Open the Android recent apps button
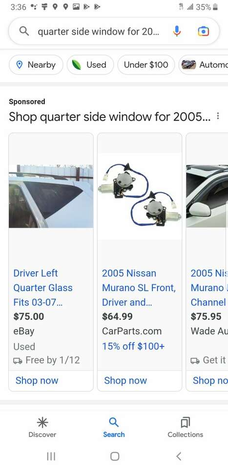 [51, 456]
